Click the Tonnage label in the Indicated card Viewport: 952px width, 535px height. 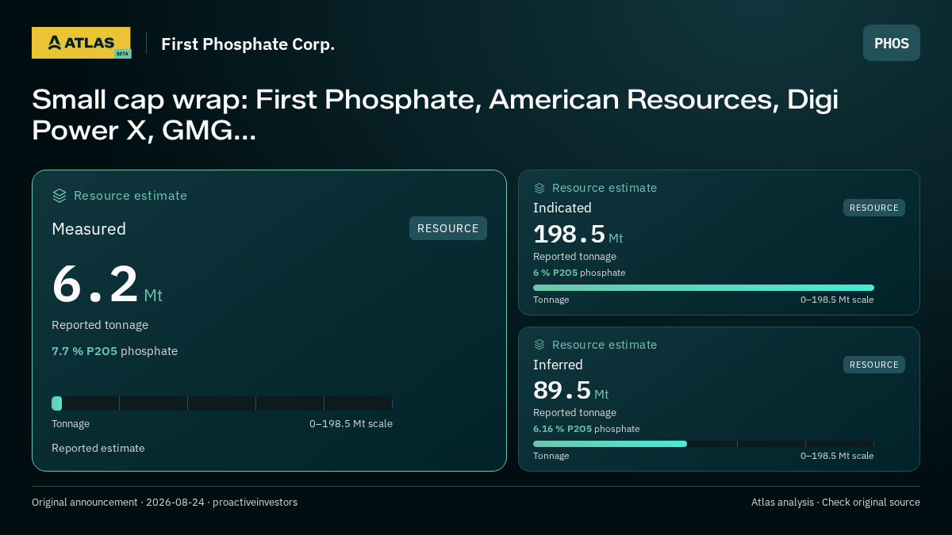pyautogui.click(x=551, y=300)
